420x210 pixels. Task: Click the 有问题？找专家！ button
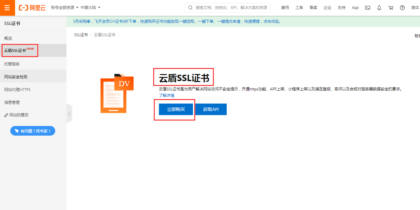click(33, 131)
